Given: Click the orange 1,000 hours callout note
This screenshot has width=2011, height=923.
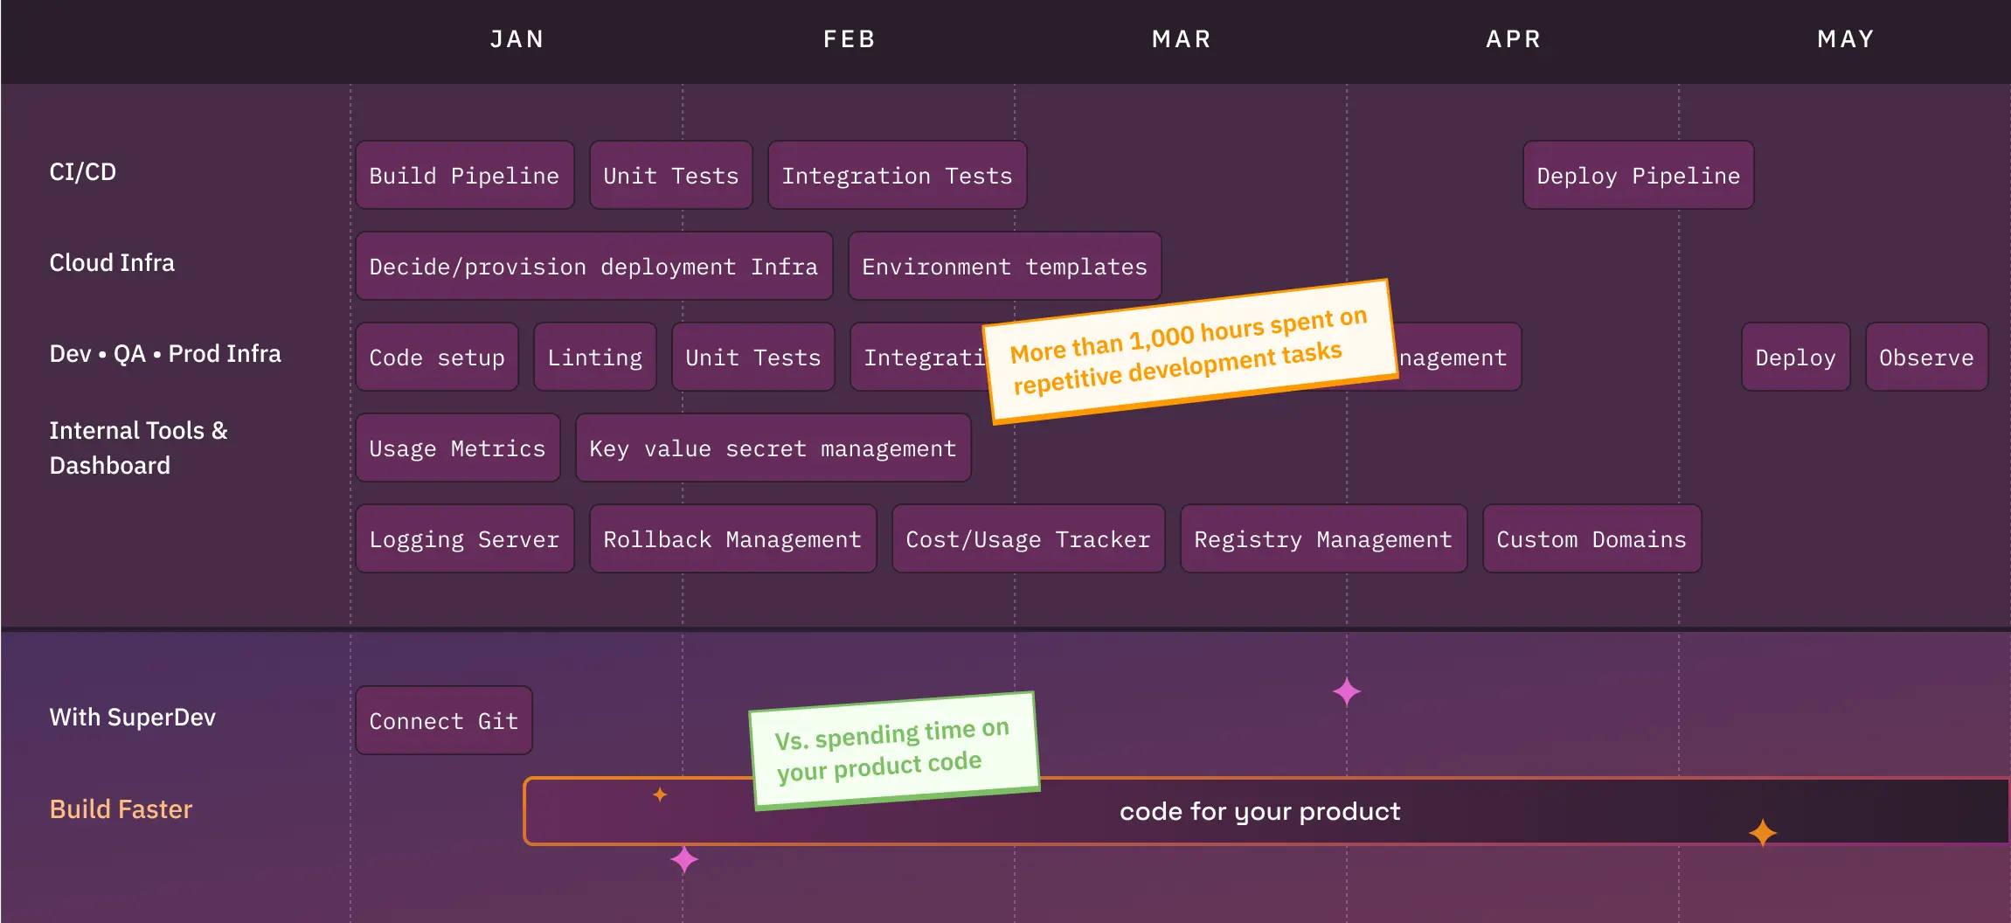Looking at the screenshot, I should point(1189,352).
